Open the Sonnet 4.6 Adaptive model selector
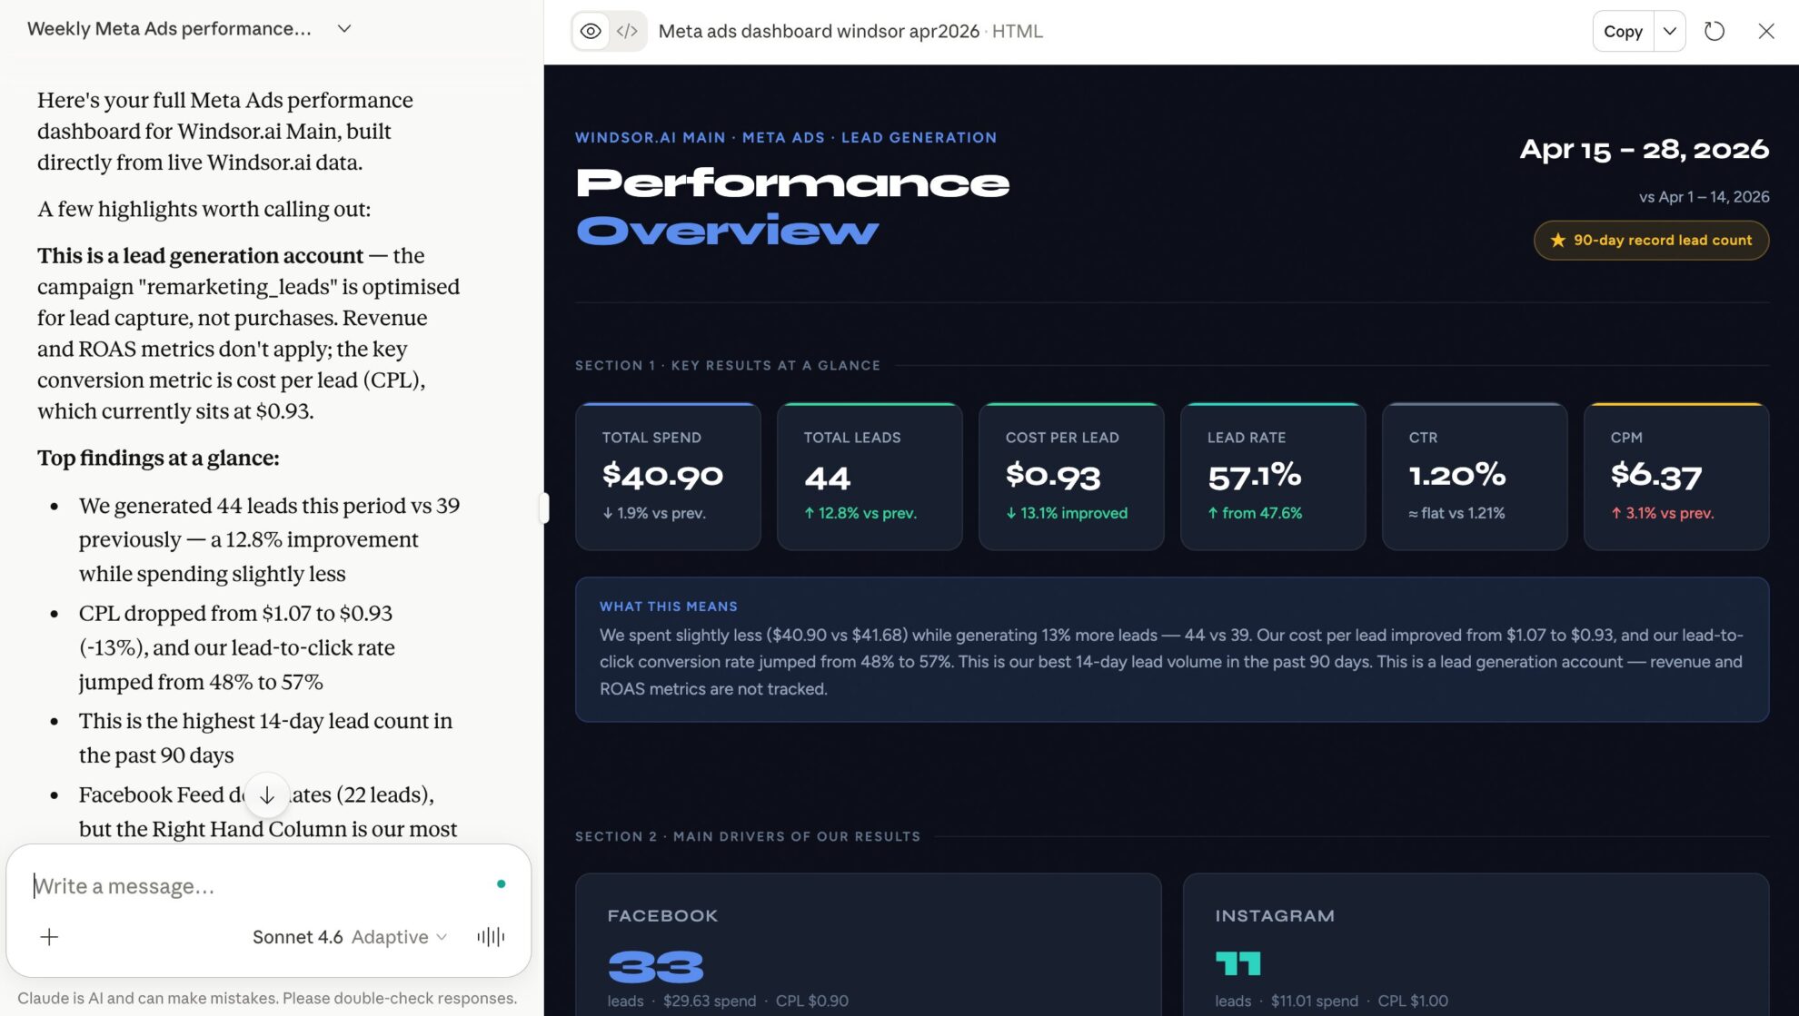The width and height of the screenshot is (1799, 1016). pos(350,936)
